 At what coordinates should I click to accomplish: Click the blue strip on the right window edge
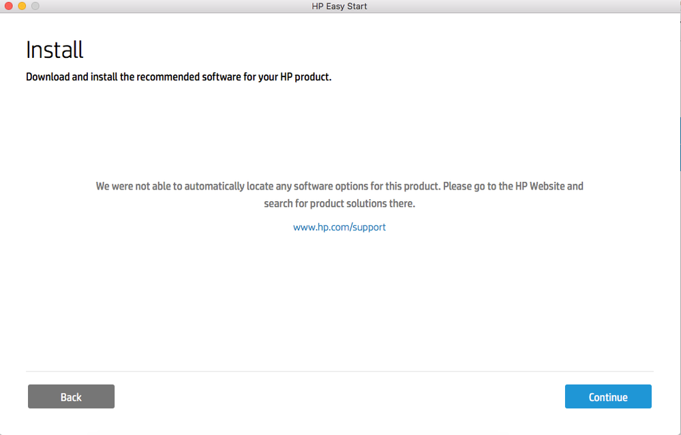pyautogui.click(x=679, y=143)
